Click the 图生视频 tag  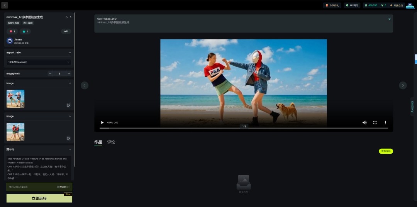pyautogui.click(x=28, y=23)
